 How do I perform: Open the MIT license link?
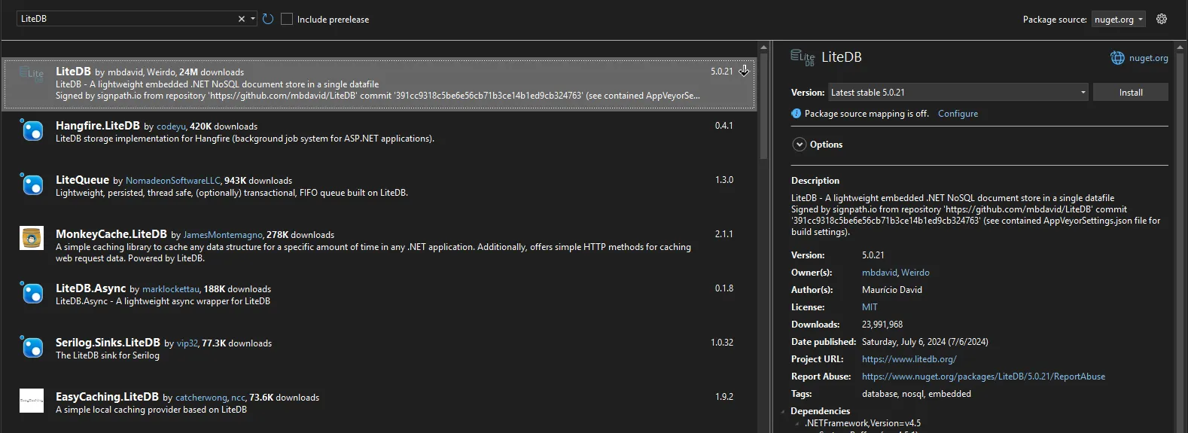(x=870, y=307)
